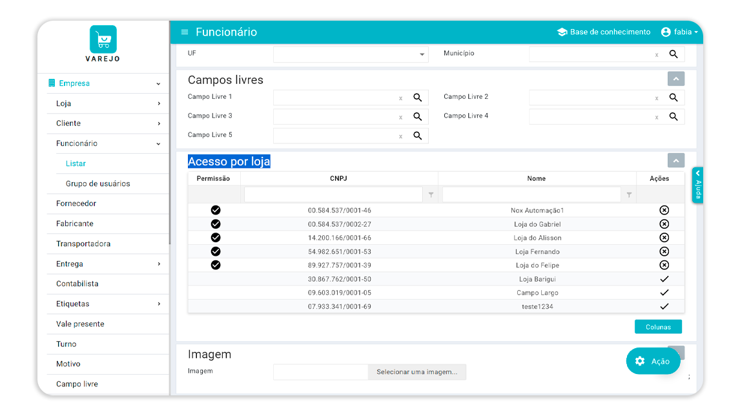Open the Transportadora menu item
Image resolution: width=740 pixels, height=416 pixels.
pyautogui.click(x=83, y=244)
